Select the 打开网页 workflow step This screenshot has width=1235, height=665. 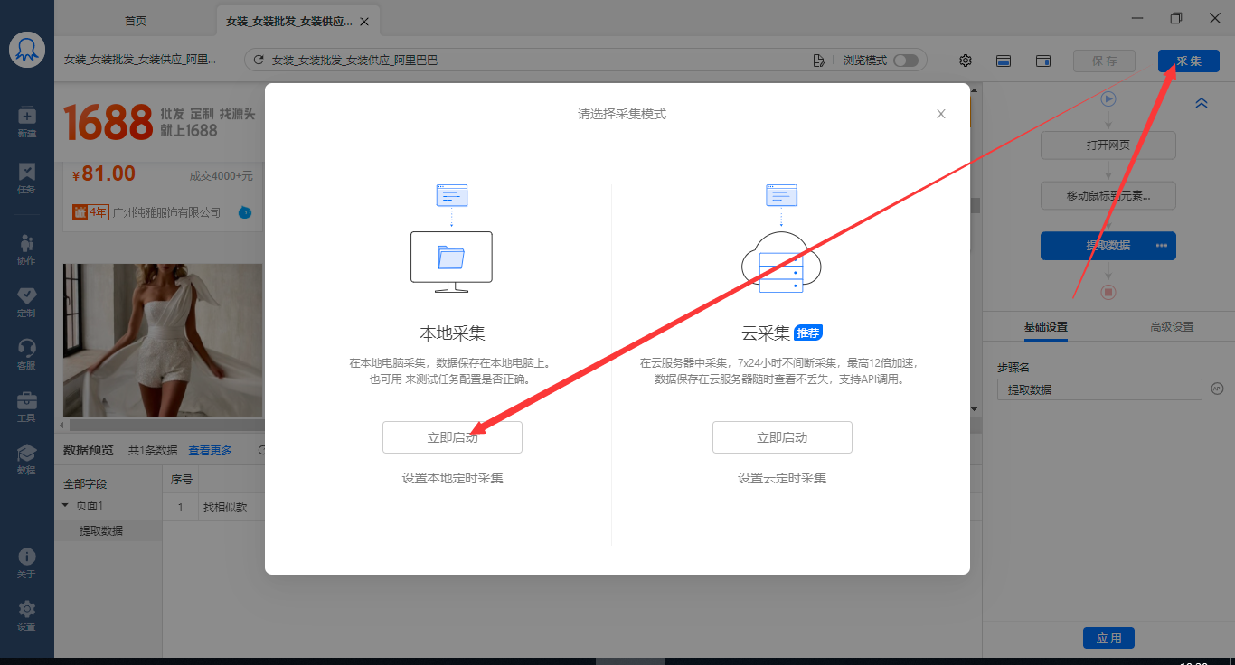pos(1108,145)
